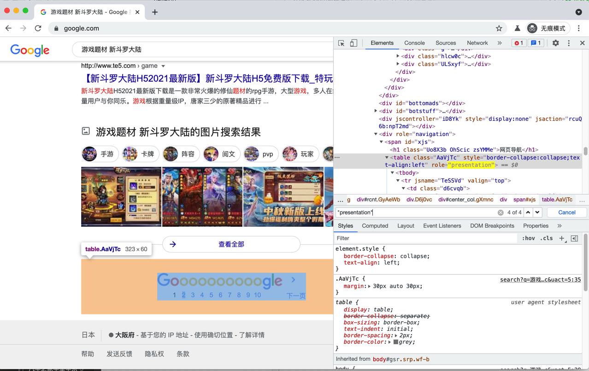The image size is (589, 371).
Task: Open the Layout tab
Action: (x=406, y=226)
